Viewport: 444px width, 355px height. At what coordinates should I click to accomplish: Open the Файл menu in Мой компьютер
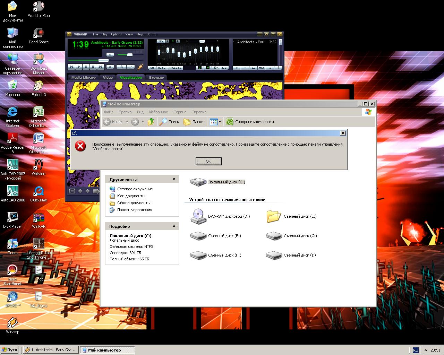(109, 112)
